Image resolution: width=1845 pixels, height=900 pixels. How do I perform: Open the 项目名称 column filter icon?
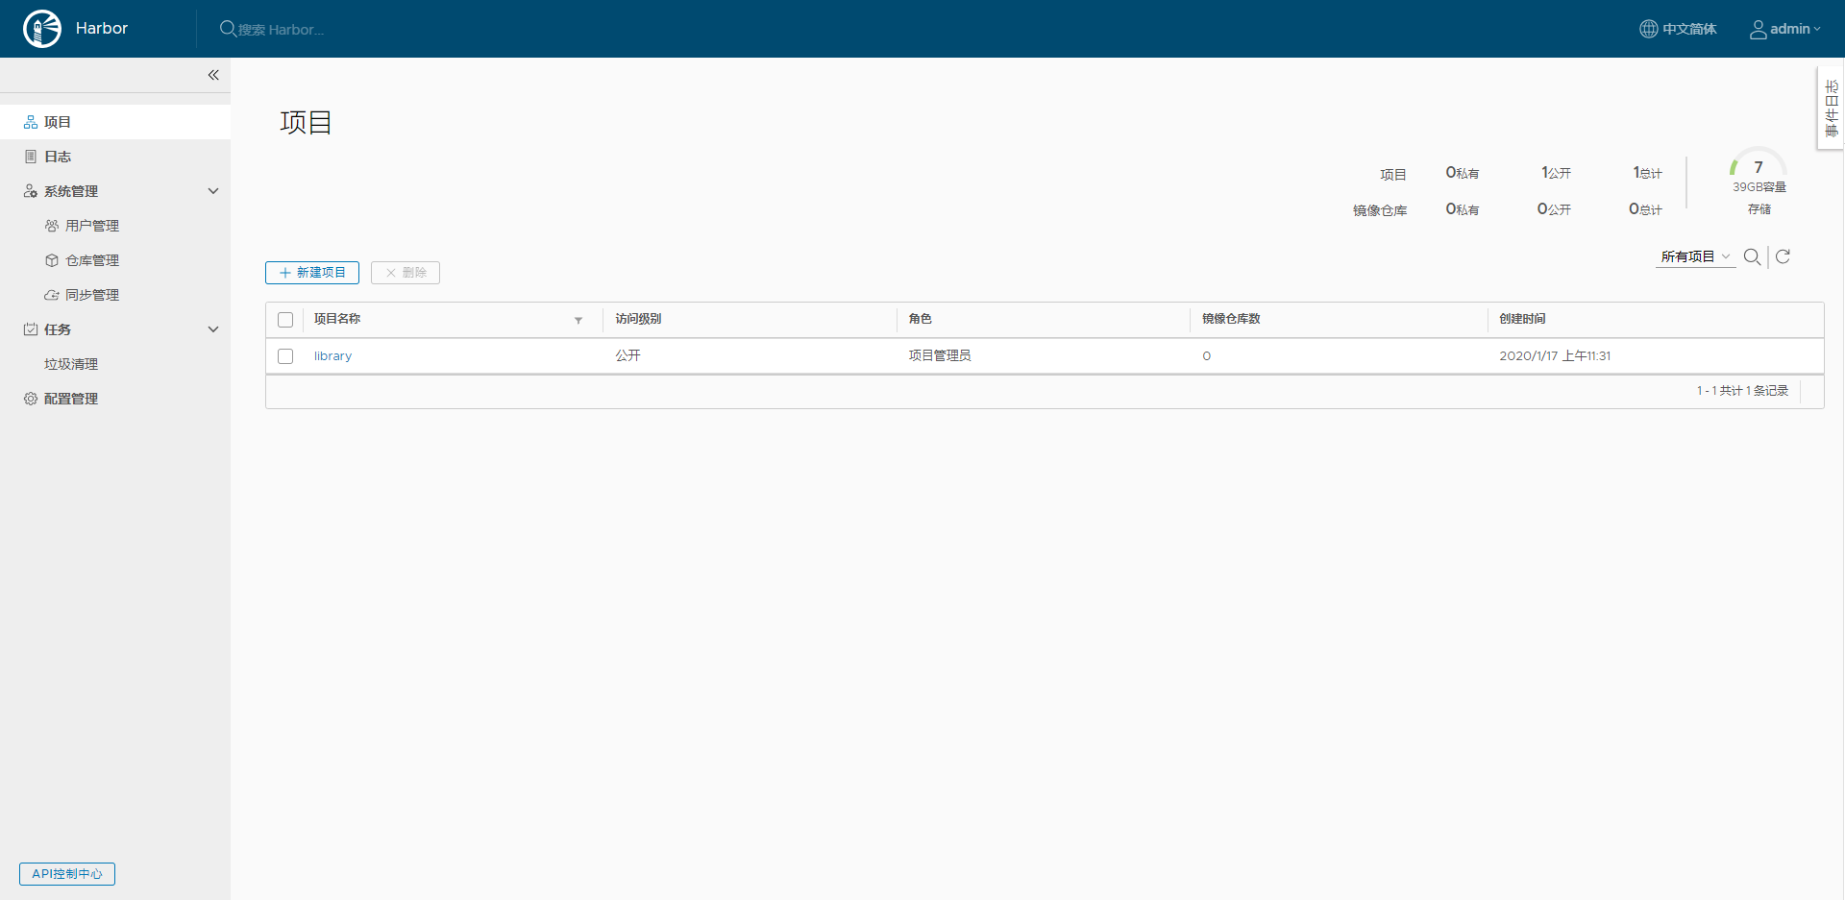click(x=578, y=320)
